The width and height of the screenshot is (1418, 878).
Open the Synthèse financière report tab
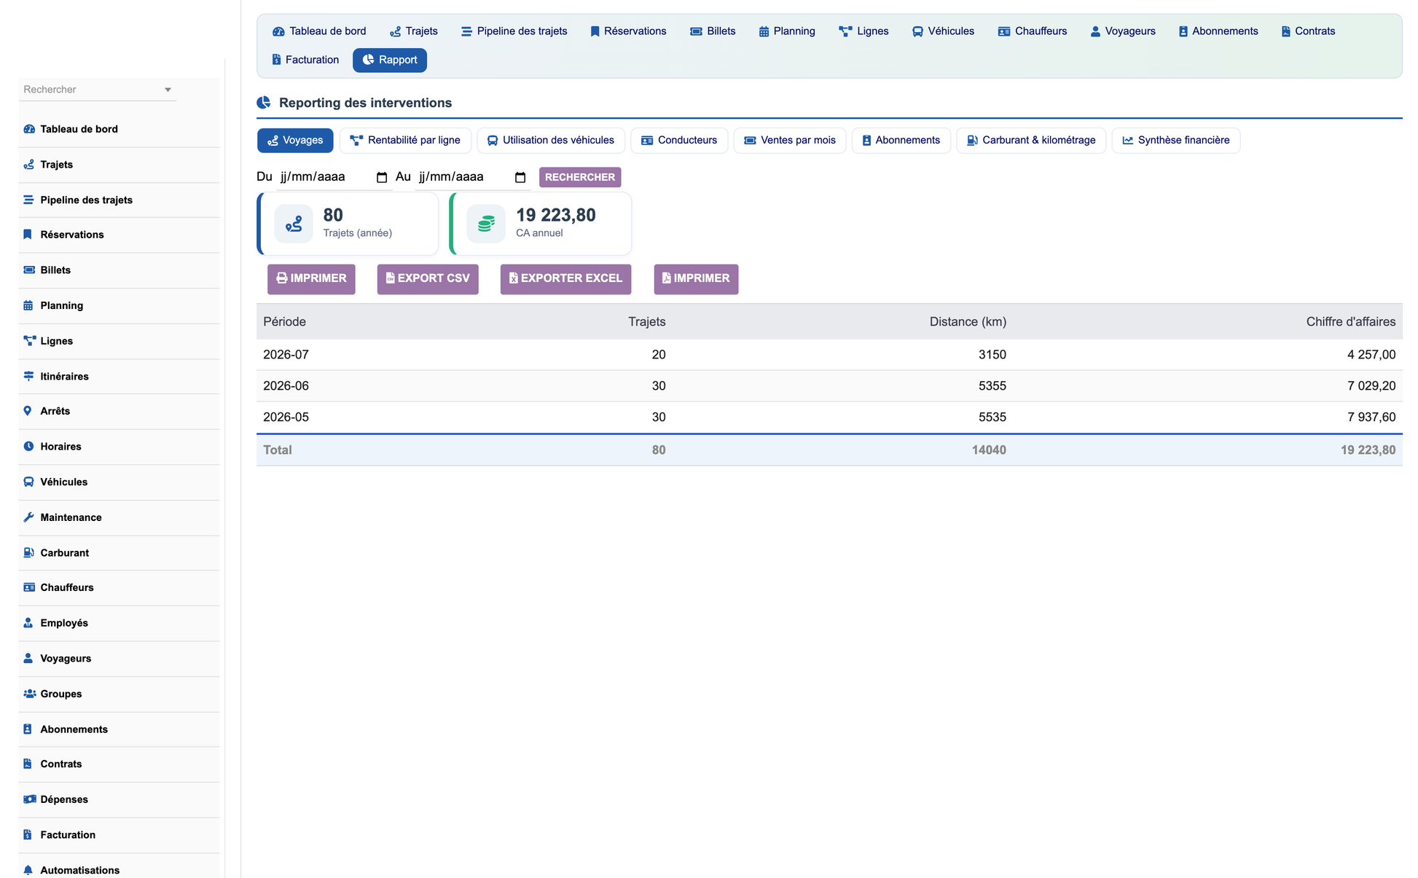tap(1176, 141)
